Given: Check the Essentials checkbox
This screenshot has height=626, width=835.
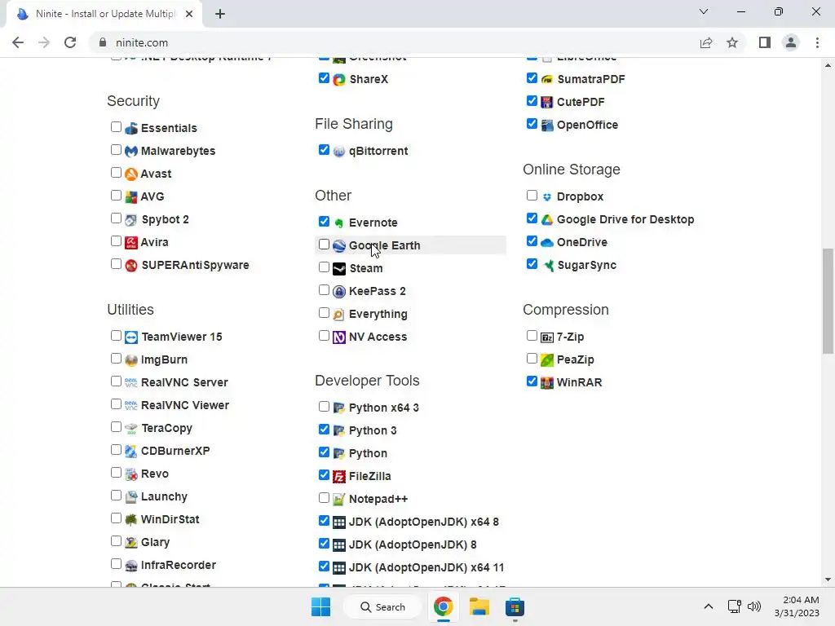Looking at the screenshot, I should point(116,126).
